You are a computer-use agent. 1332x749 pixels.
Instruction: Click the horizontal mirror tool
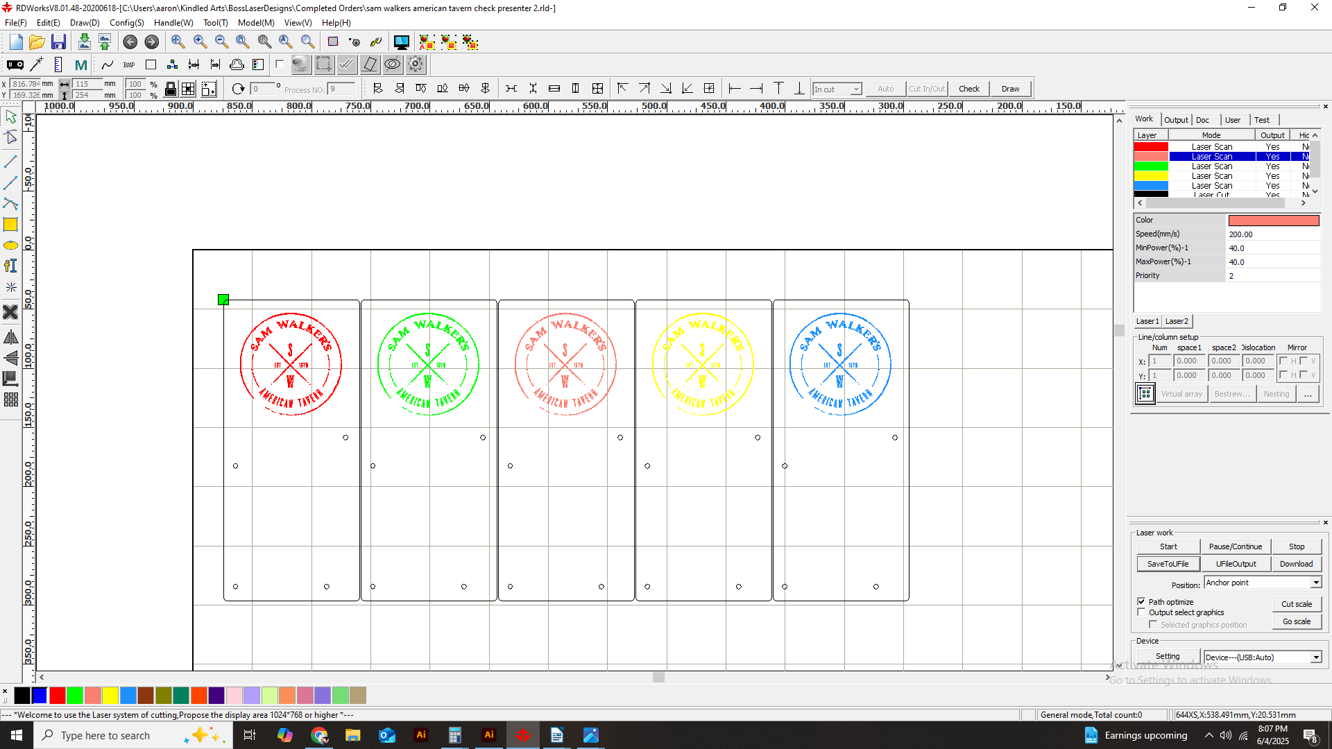(10, 338)
